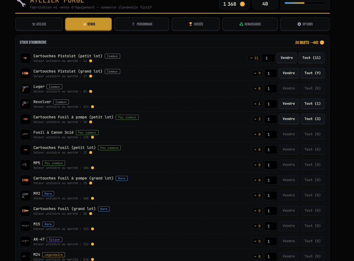
Task: Open the Succès tab
Action: [x=196, y=24]
